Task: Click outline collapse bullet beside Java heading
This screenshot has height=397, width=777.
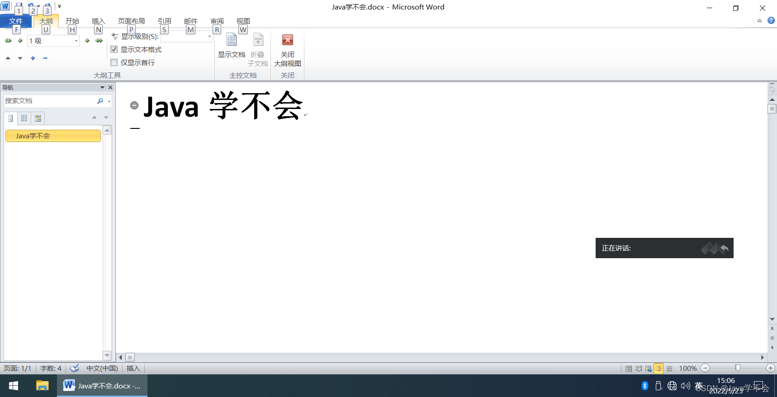Action: [x=134, y=105]
